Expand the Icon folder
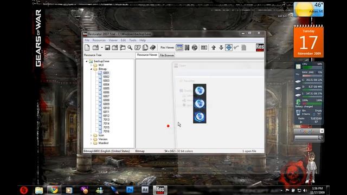The height and width of the screenshot is (195, 347). click(91, 135)
